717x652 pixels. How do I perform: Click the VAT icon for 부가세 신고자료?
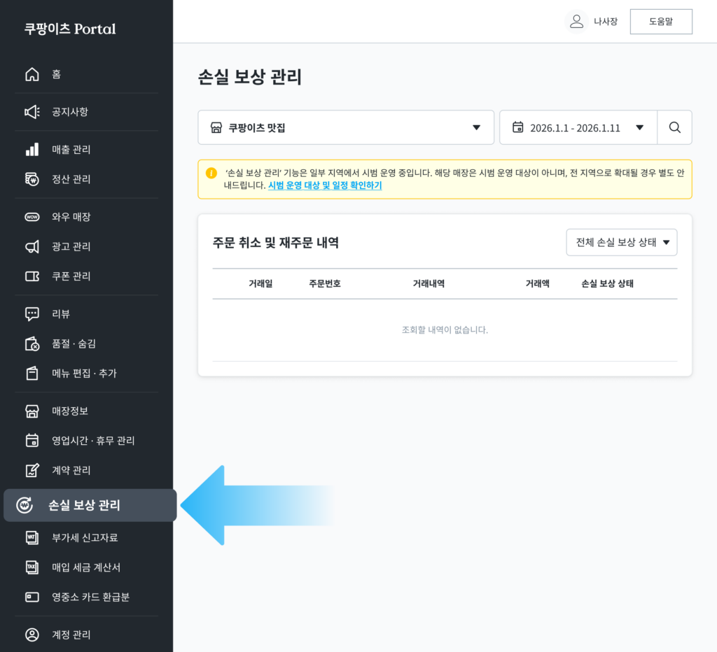32,538
